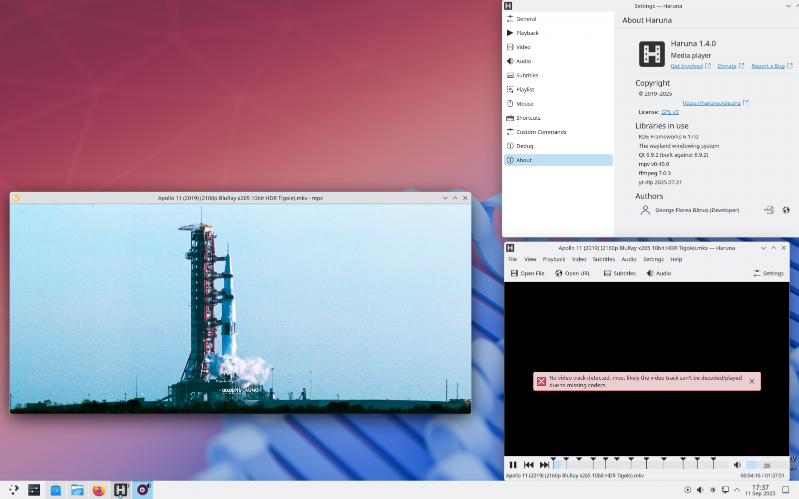The height and width of the screenshot is (499, 799).
Task: Open the GPL v3 license link
Action: pos(670,112)
